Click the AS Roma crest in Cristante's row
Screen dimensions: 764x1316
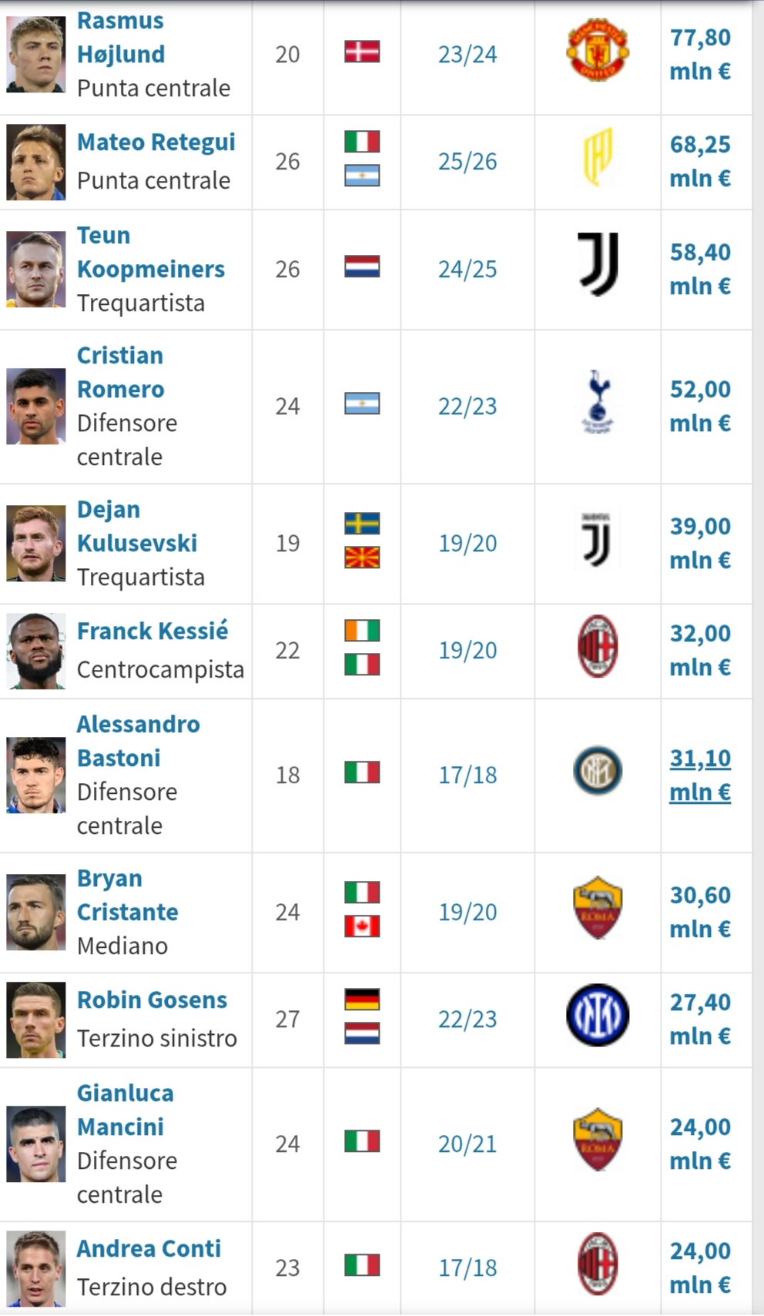click(598, 909)
